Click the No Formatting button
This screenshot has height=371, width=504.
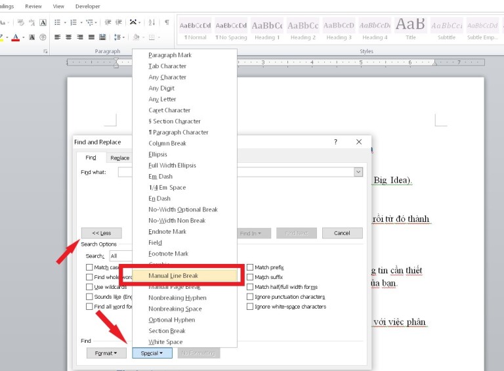198,353
